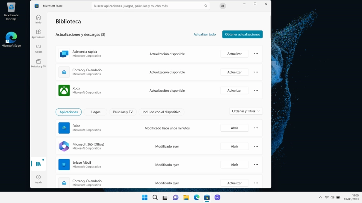Open Task View on the taskbar

point(165,198)
